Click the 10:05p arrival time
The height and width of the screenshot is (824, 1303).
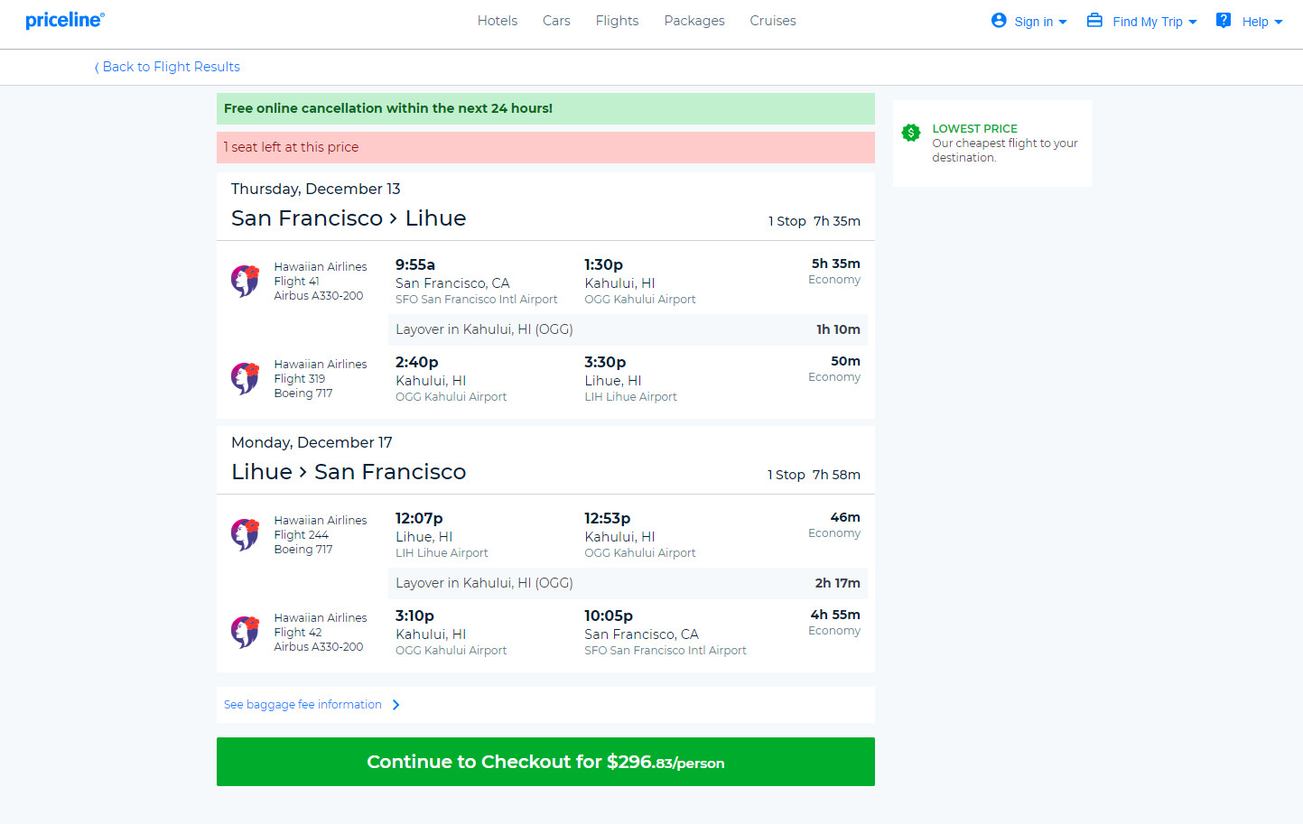coord(609,616)
